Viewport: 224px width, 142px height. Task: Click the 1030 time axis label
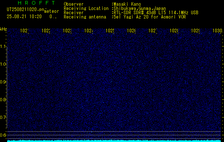tap(218, 31)
